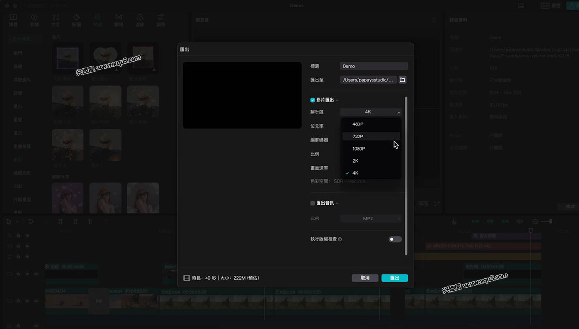Click the undo arrow in timeline toolbar
579x329 pixels.
click(x=31, y=221)
